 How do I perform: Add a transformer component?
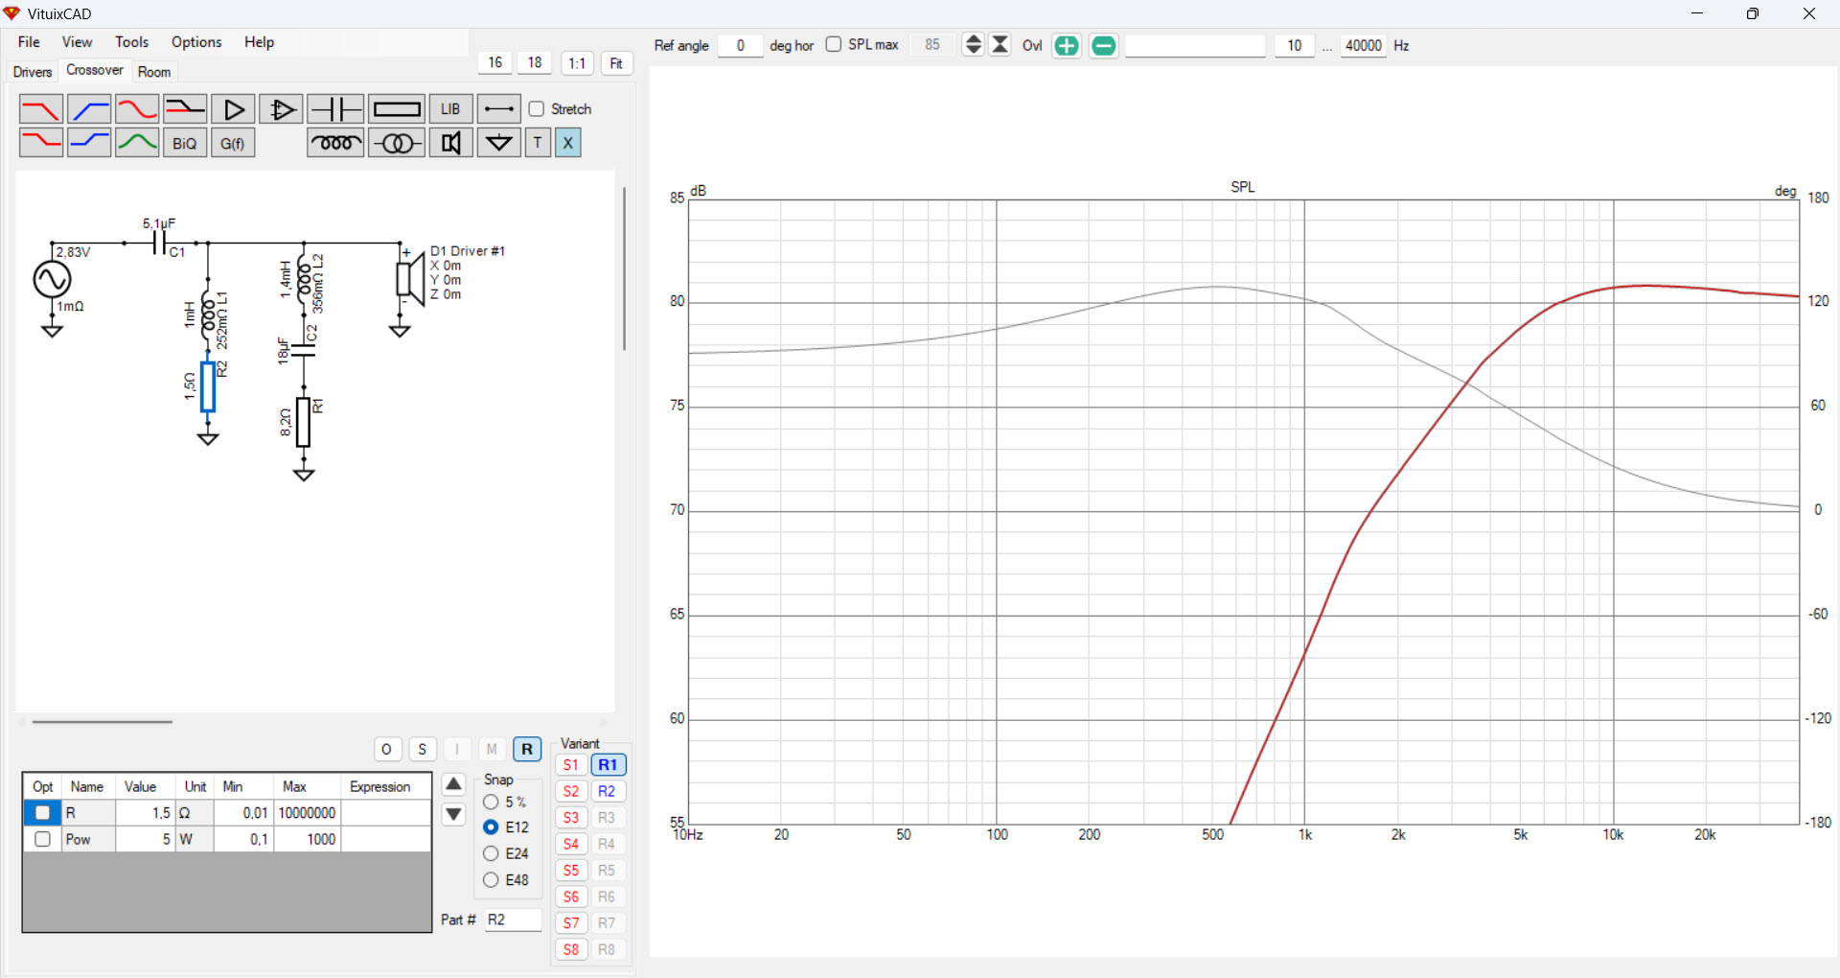[x=396, y=143]
